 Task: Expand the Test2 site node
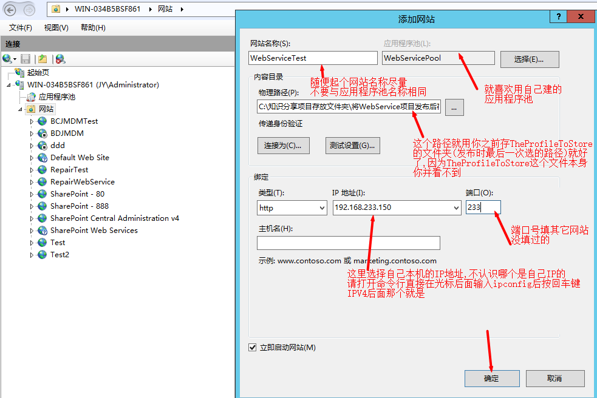[x=32, y=255]
